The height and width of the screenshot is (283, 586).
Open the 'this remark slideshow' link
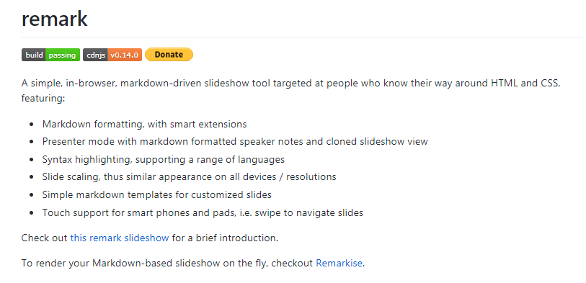coord(120,238)
